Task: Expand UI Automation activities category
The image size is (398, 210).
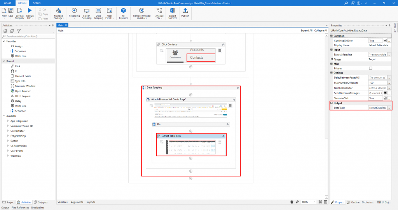Action: [x=8, y=146]
